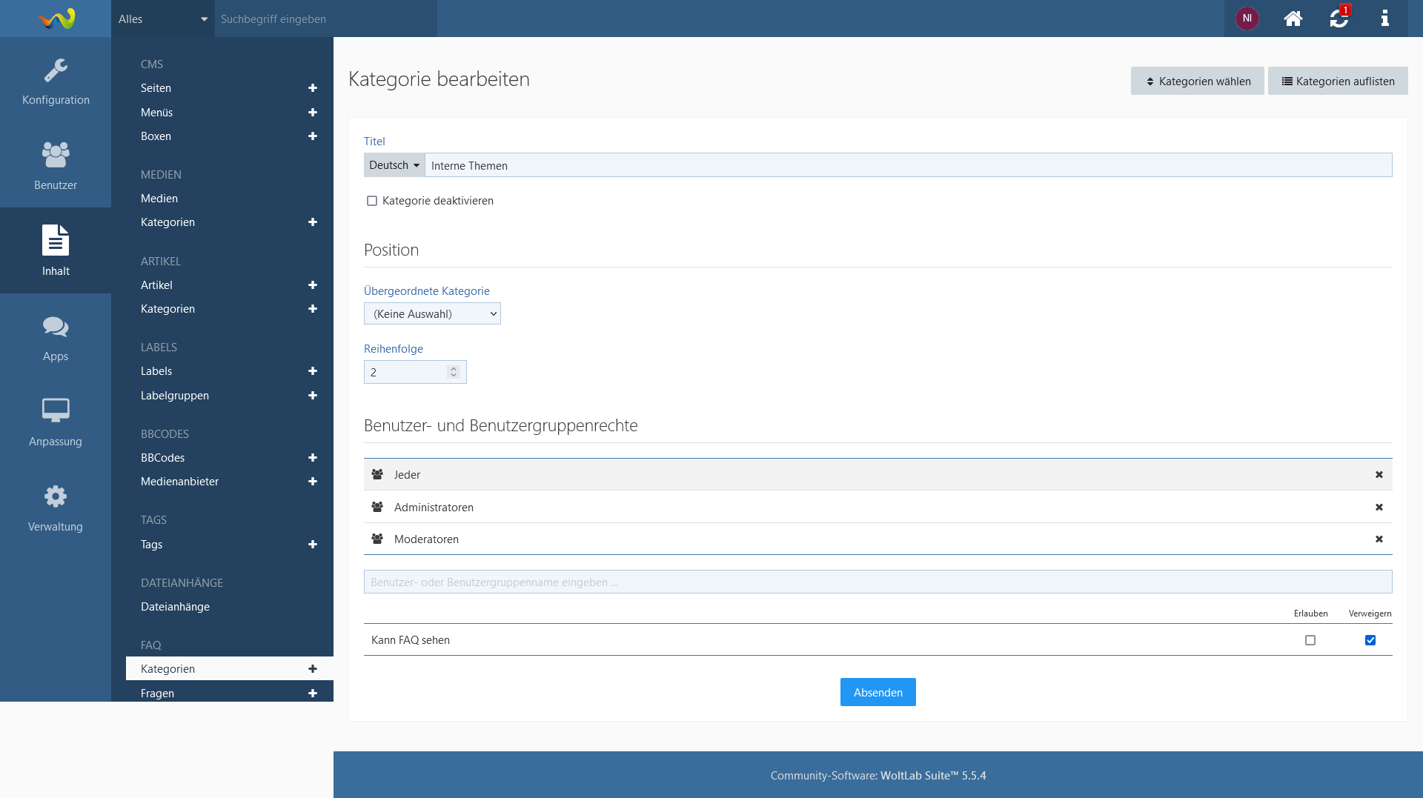Click the home icon in top bar

(1293, 19)
